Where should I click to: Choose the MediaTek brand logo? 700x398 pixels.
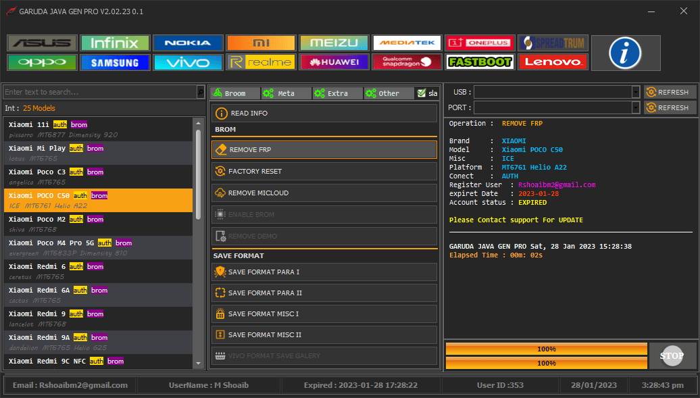pos(407,43)
